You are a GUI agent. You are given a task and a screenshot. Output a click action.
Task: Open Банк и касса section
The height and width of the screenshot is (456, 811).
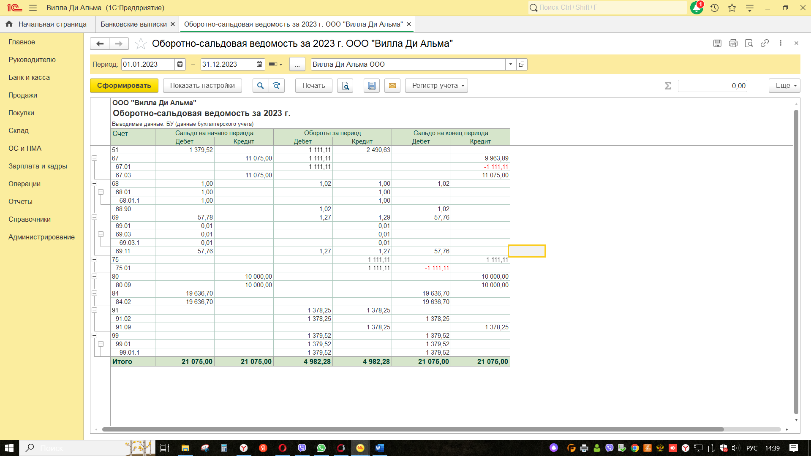pos(29,77)
